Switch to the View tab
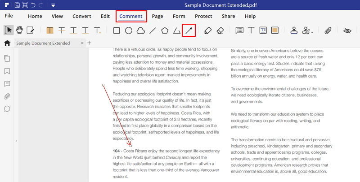360x182 pixels. [57, 16]
